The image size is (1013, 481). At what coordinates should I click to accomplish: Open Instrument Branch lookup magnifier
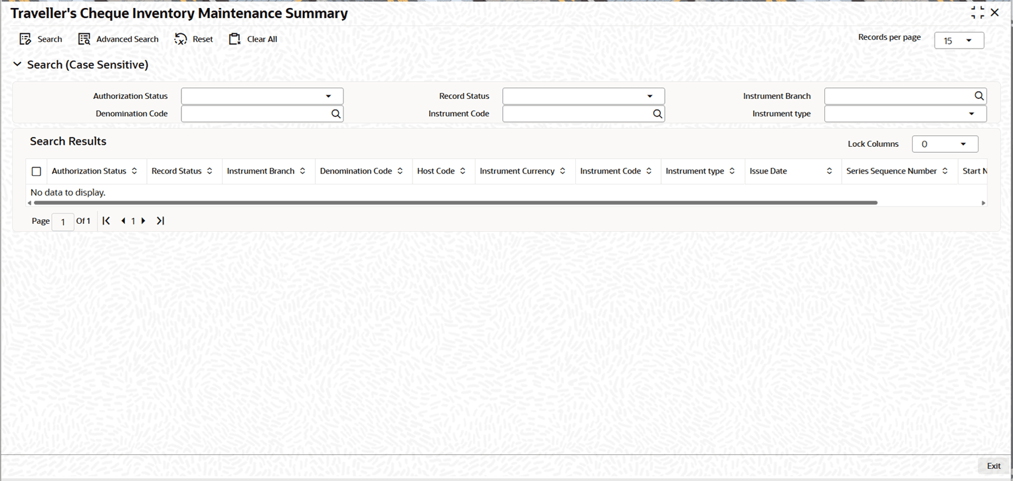click(979, 96)
